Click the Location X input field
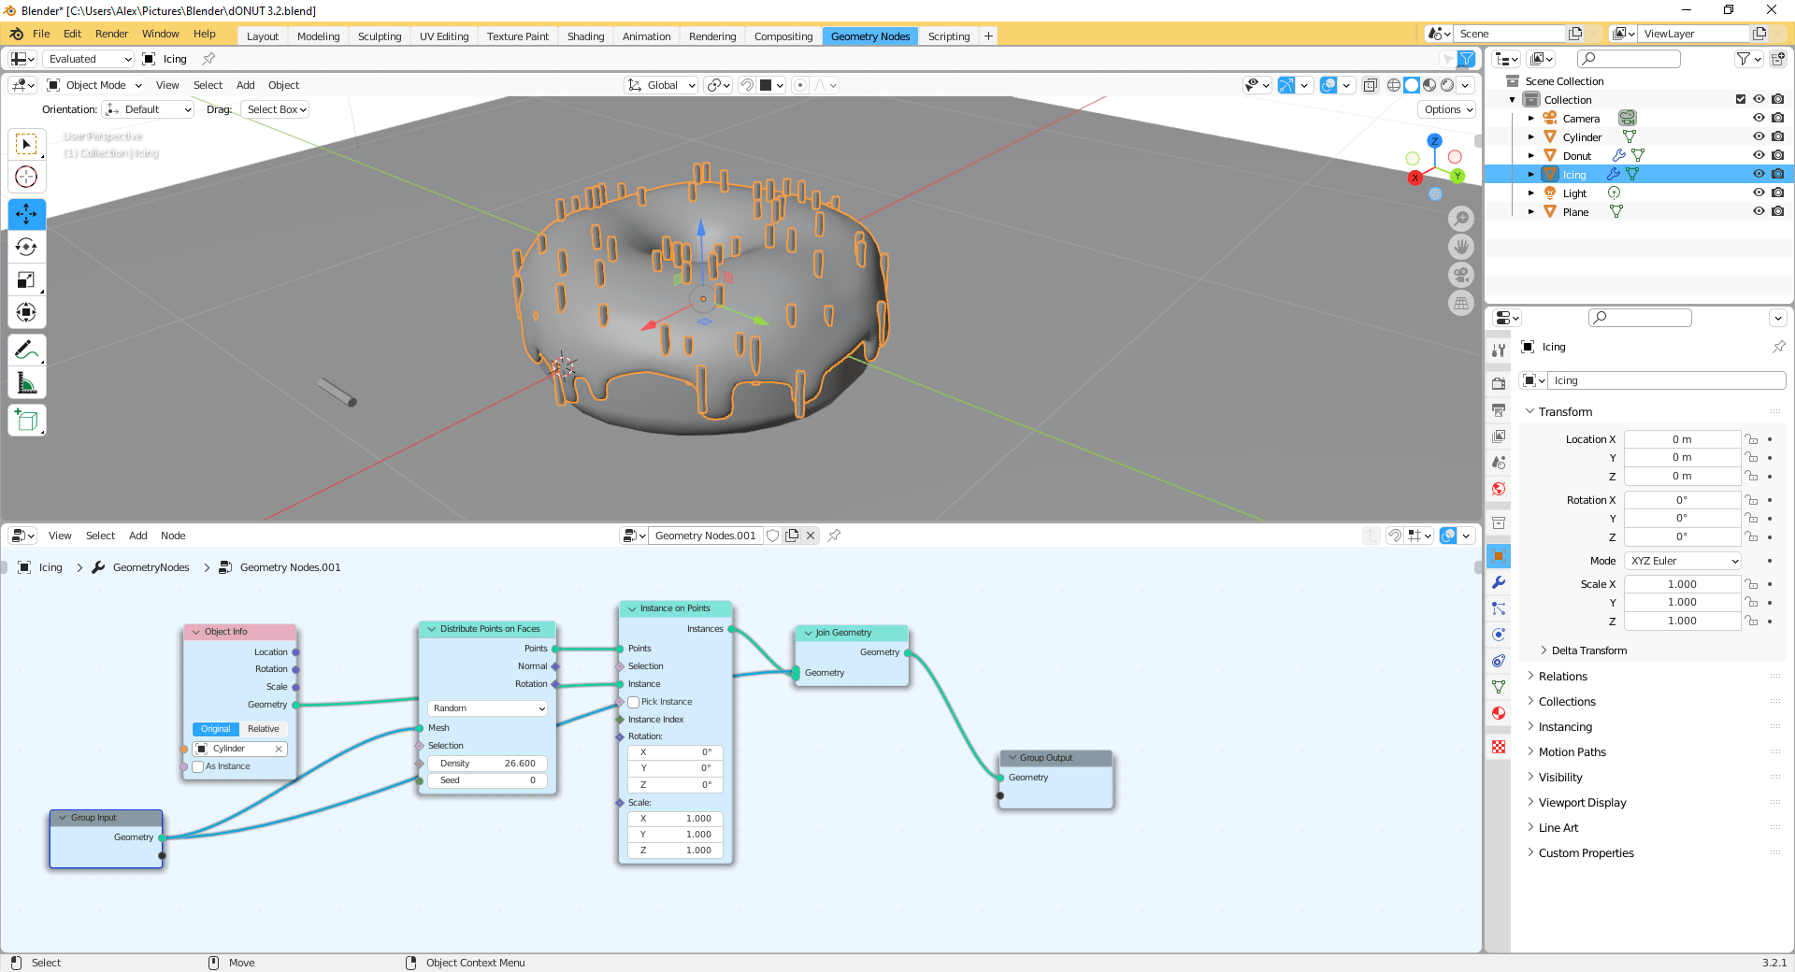1795x972 pixels. coord(1681,439)
